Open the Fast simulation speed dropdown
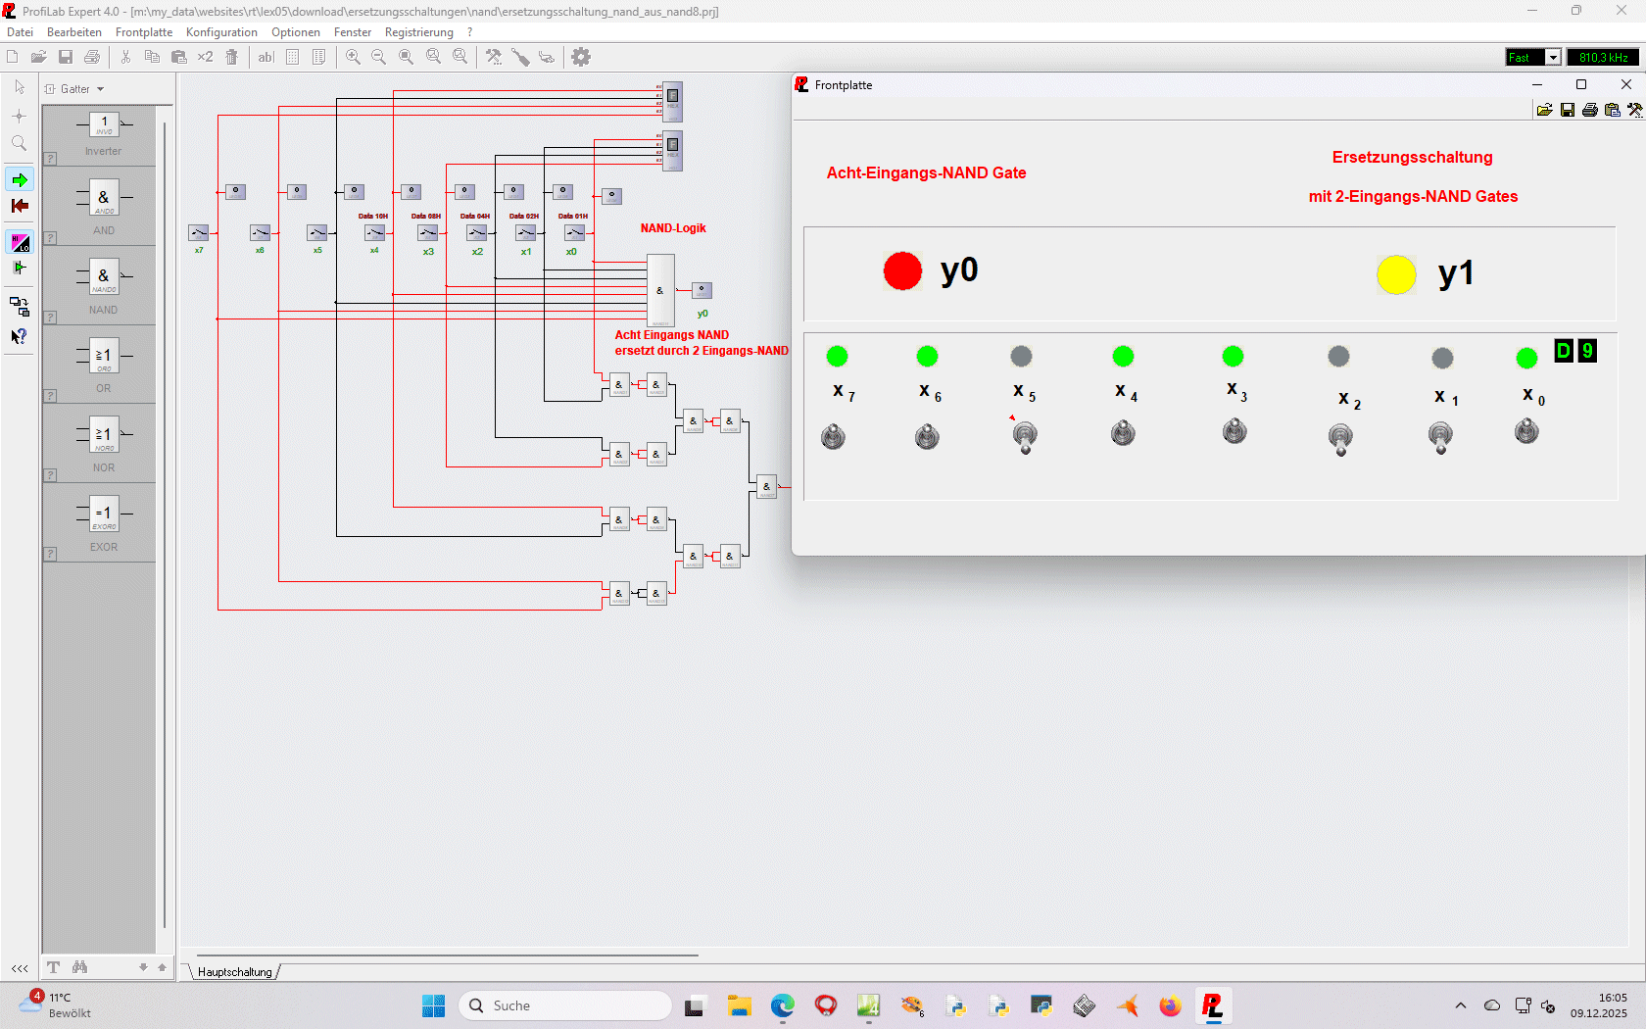This screenshot has width=1646, height=1029. pos(1553,58)
